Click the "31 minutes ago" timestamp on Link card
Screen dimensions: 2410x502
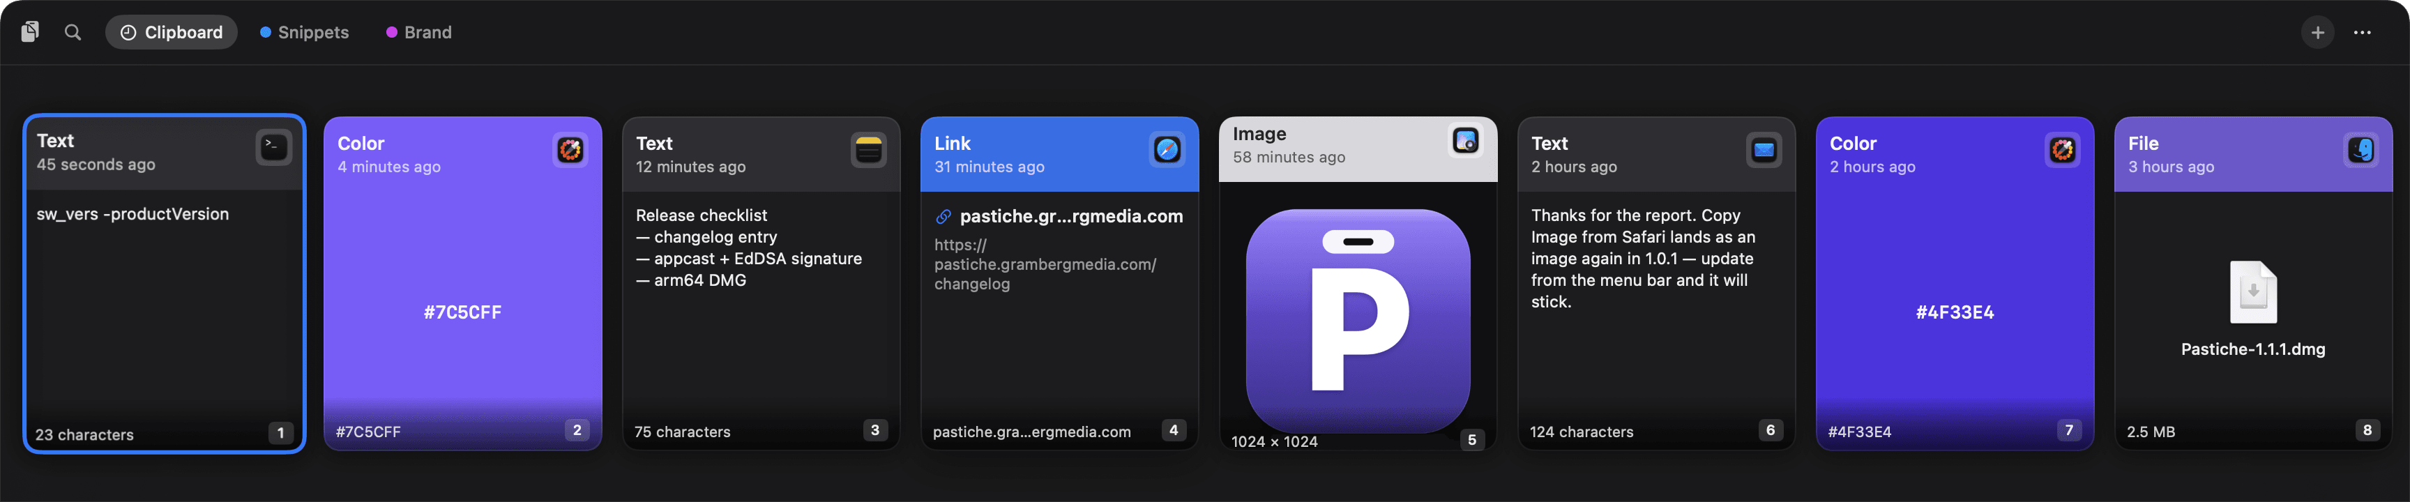[989, 167]
